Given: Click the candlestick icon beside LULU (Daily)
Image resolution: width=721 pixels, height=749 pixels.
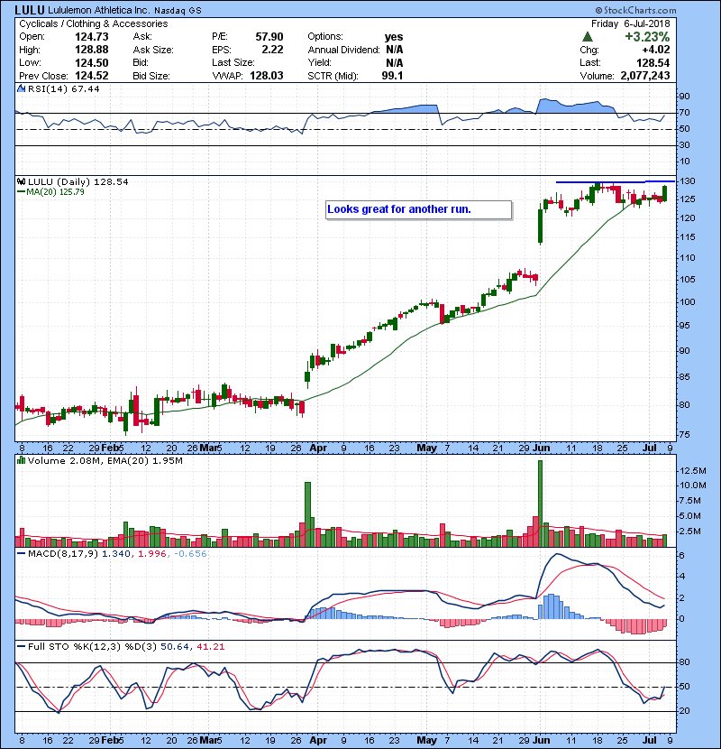Looking at the screenshot, I should tap(22, 181).
